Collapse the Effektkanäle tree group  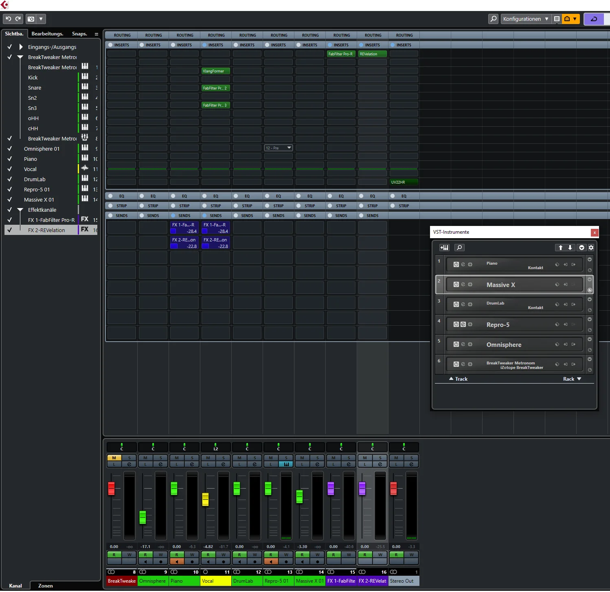pos(20,210)
